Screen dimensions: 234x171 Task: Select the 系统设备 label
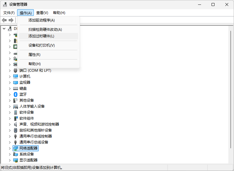pyautogui.click(x=27, y=154)
